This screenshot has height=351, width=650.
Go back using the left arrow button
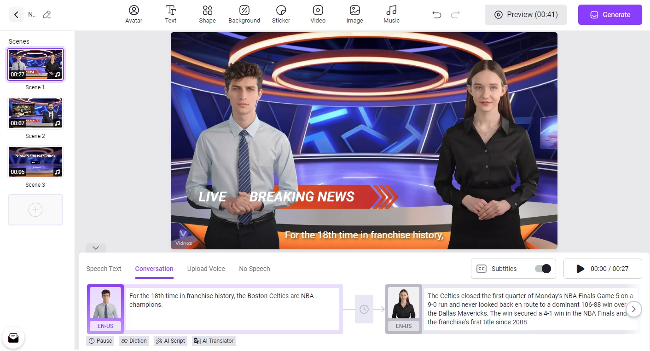[x=16, y=15]
